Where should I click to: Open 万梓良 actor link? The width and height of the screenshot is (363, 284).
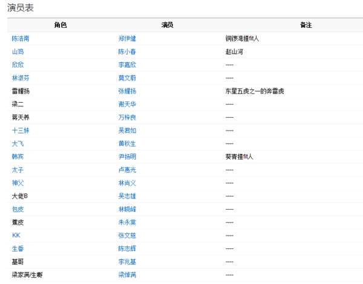click(127, 117)
